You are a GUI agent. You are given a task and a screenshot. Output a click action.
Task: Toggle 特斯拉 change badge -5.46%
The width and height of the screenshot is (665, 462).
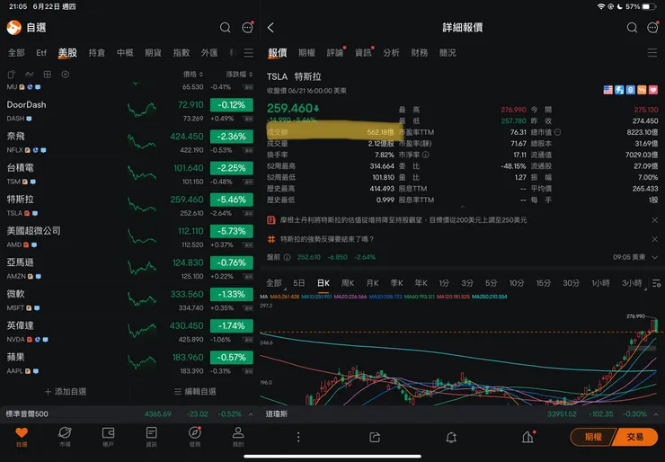click(x=232, y=200)
